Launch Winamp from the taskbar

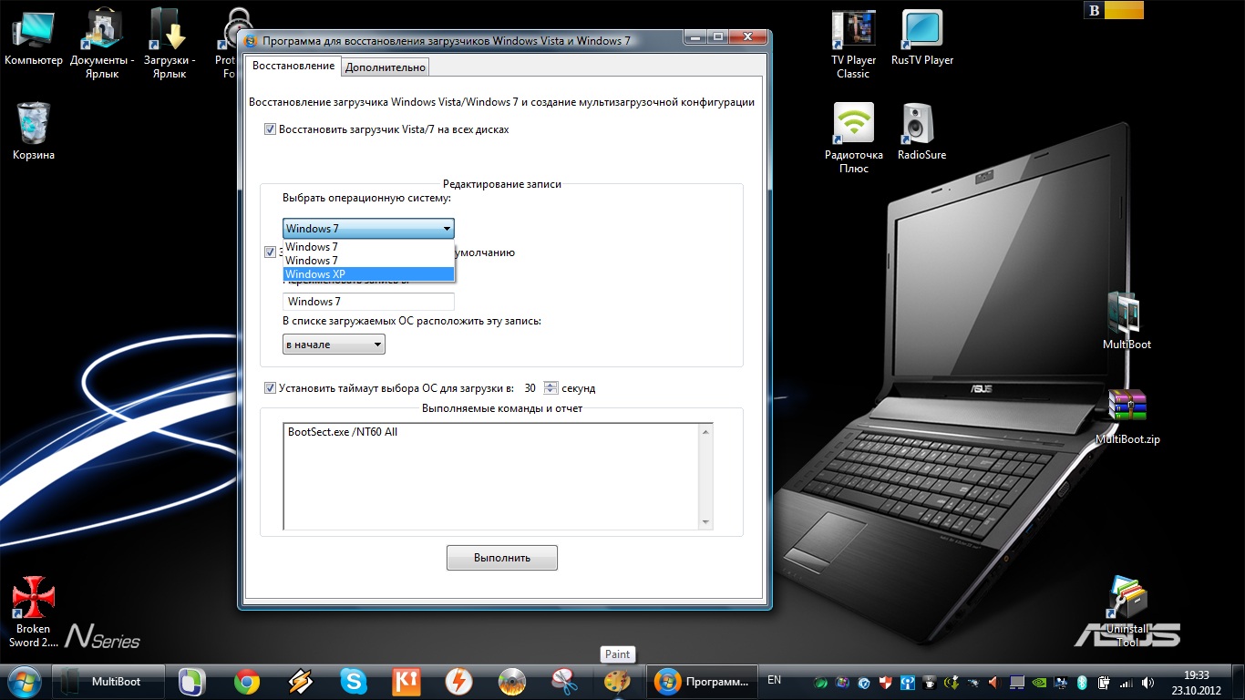point(301,682)
